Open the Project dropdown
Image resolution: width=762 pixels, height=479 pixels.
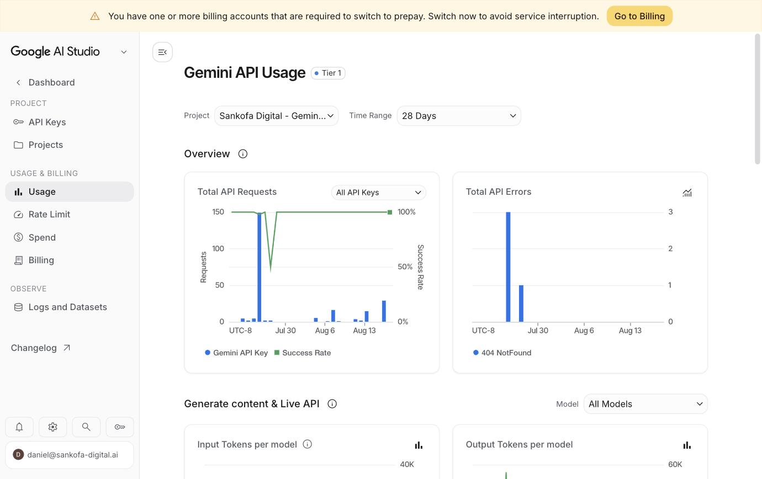coord(276,116)
